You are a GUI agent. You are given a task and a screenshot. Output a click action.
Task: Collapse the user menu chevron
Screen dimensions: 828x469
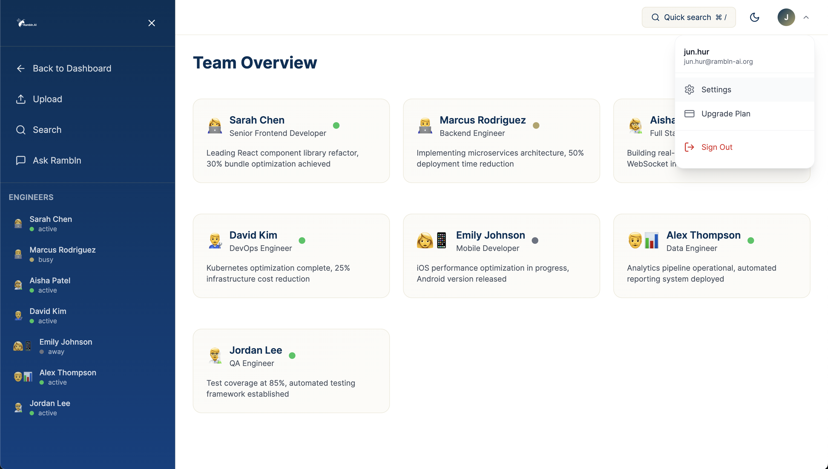[x=806, y=17]
